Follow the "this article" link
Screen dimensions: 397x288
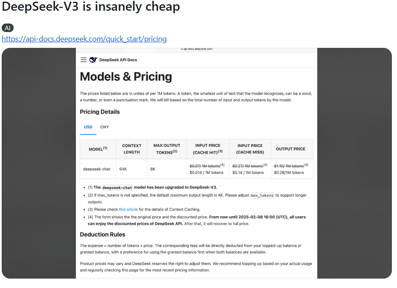[x=128, y=209]
